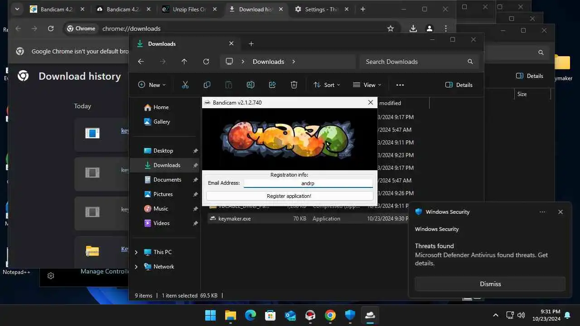Open Microsoft Edge from the taskbar
This screenshot has width=580, height=326.
coord(251,315)
